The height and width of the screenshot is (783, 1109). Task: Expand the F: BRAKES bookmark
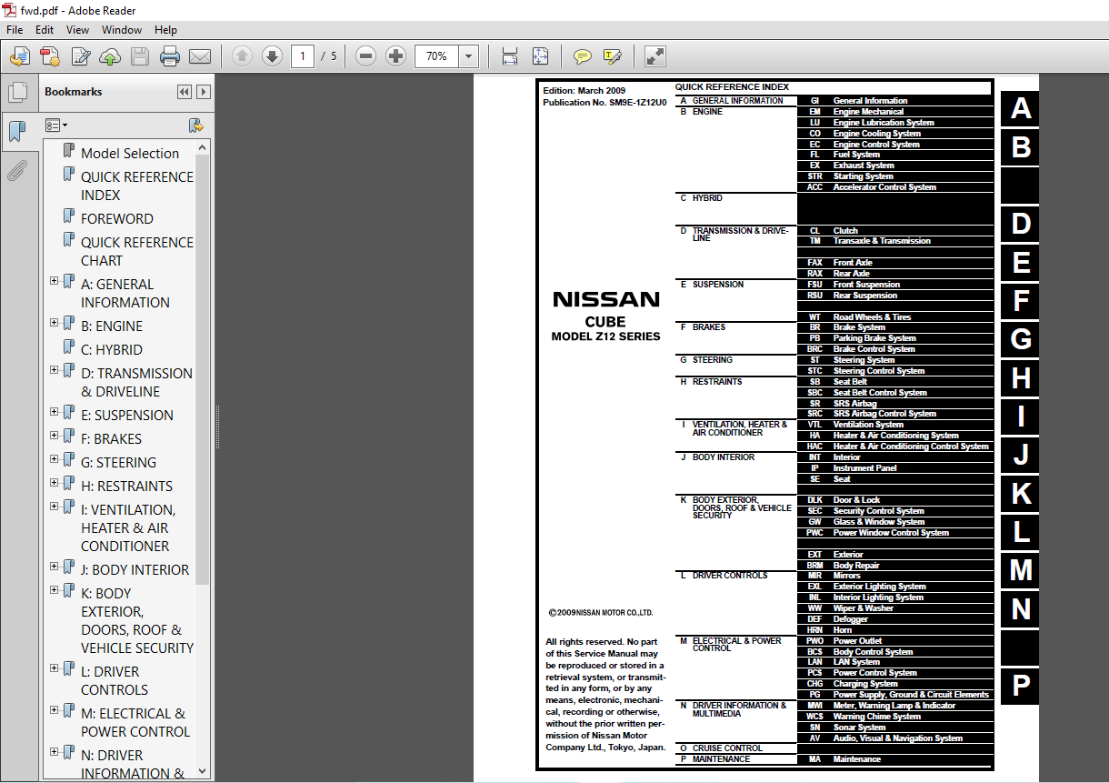[55, 436]
